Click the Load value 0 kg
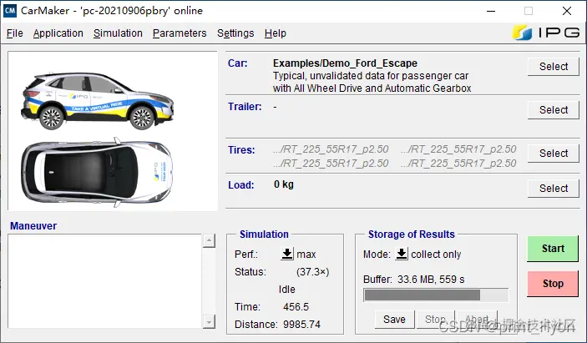The image size is (587, 343). tap(284, 184)
